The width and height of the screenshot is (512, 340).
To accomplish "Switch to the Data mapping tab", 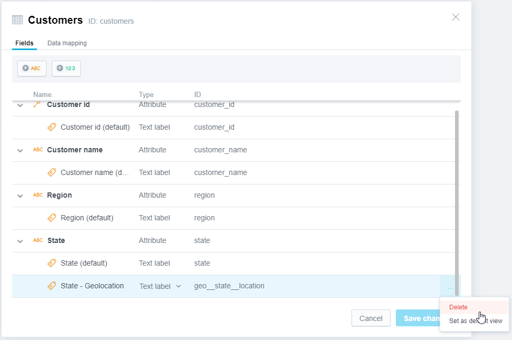I will tap(67, 43).
